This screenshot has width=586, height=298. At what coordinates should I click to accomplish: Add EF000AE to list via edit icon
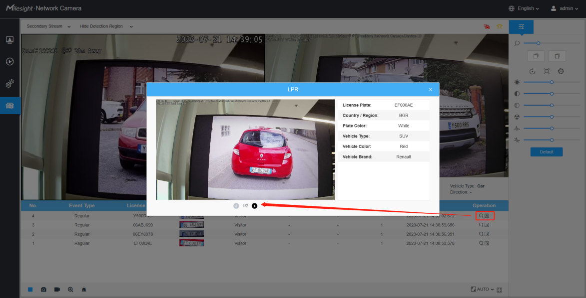pyautogui.click(x=487, y=243)
